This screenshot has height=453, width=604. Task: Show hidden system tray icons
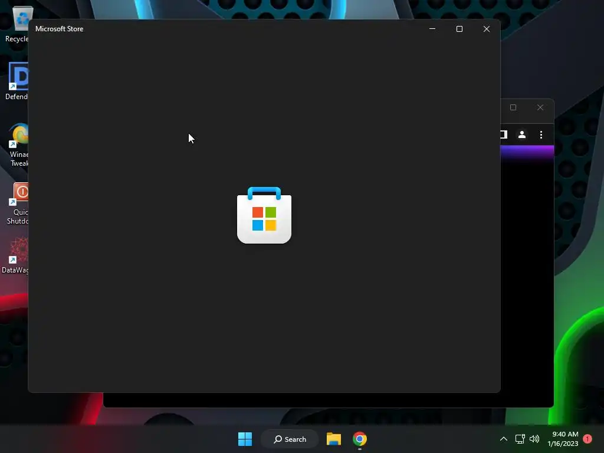[x=504, y=439]
